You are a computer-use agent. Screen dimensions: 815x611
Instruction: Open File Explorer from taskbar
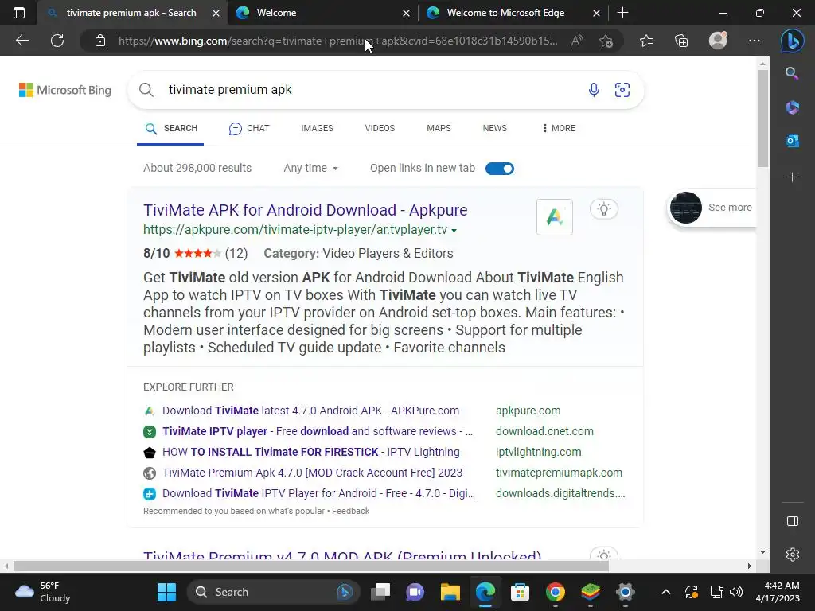(450, 592)
